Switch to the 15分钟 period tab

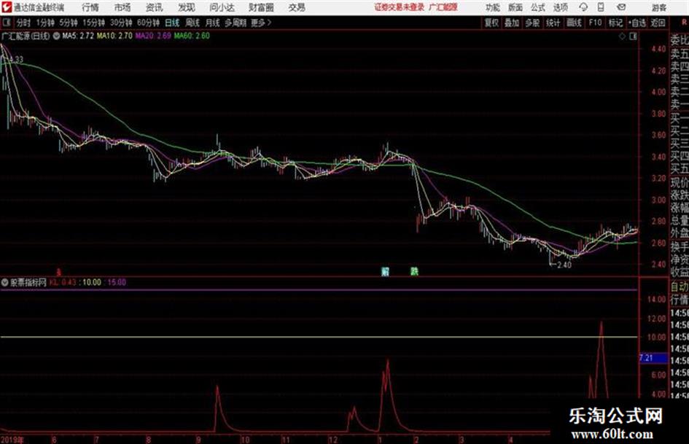click(93, 23)
